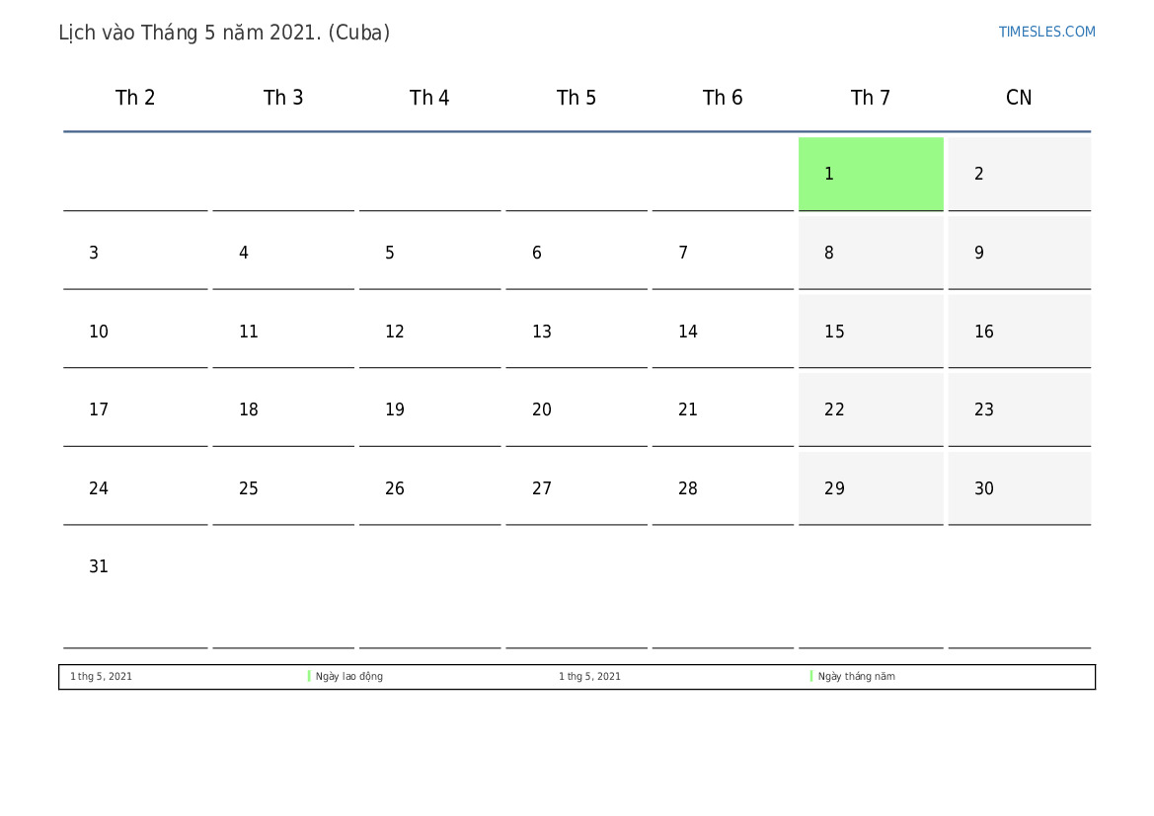This screenshot has width=1154, height=816.
Task: Click day 24 in the calendar
Action: click(x=135, y=488)
